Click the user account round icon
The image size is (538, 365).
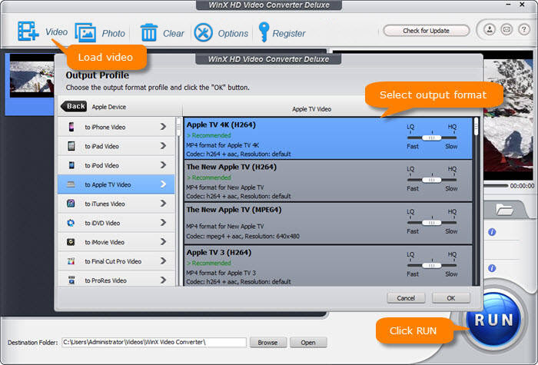coord(490,29)
